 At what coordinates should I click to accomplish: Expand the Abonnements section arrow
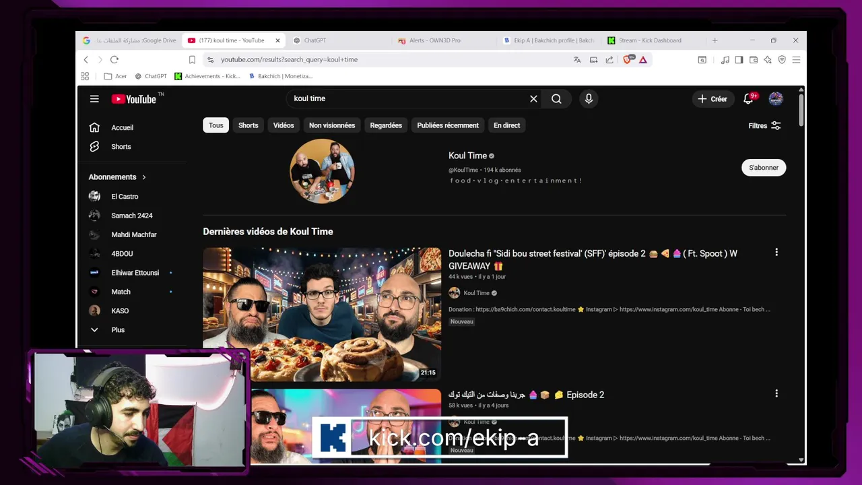tap(144, 177)
